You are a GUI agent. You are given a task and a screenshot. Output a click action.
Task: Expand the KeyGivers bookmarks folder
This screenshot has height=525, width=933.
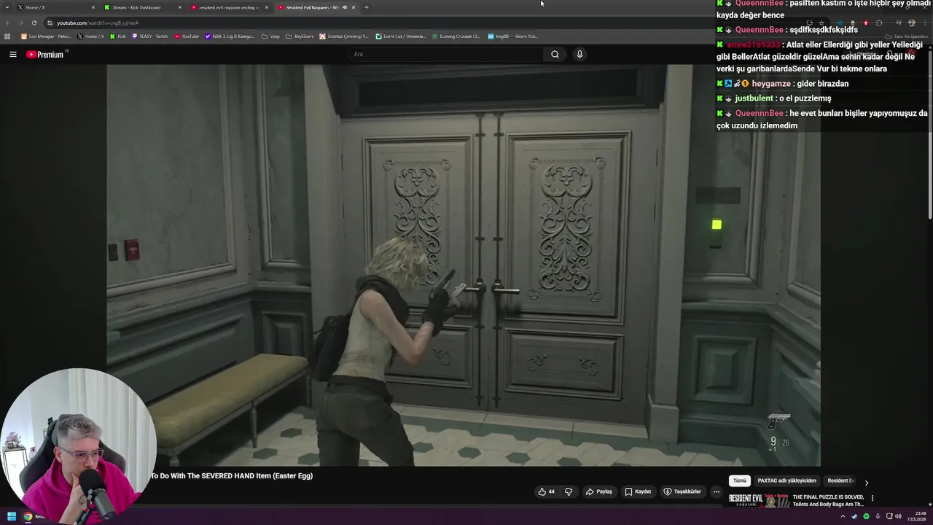pyautogui.click(x=300, y=36)
